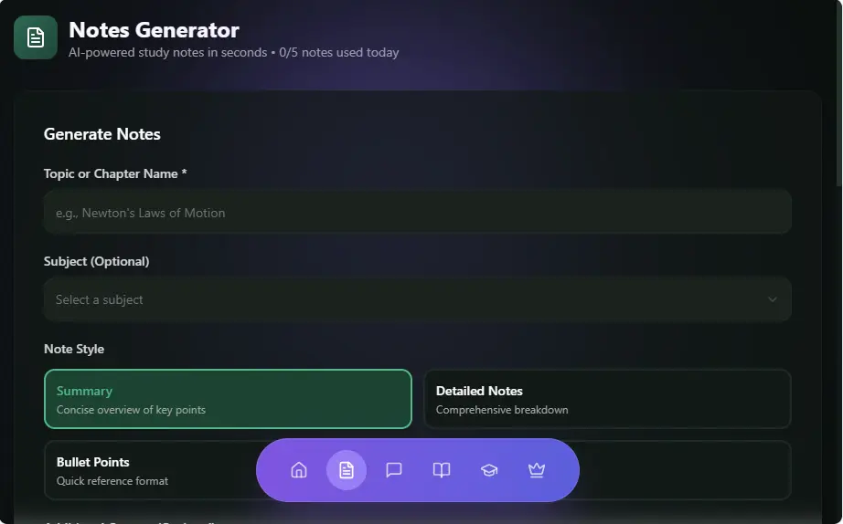This screenshot has width=843, height=524.
Task: Open the Select a subject dropdown
Action: [417, 299]
